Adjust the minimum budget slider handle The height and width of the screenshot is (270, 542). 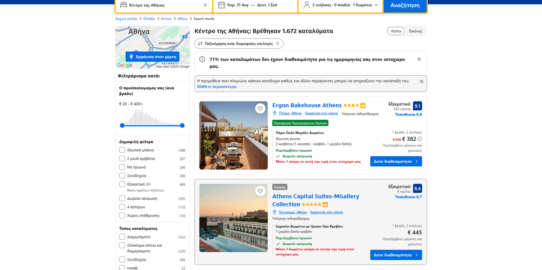pyautogui.click(x=122, y=126)
